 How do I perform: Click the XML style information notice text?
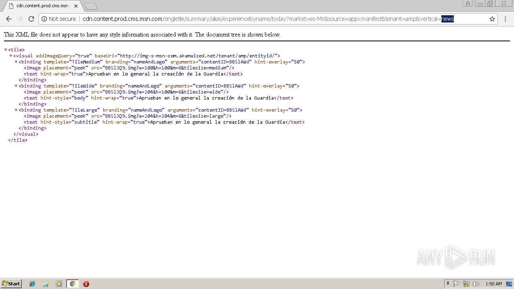pyautogui.click(x=142, y=35)
